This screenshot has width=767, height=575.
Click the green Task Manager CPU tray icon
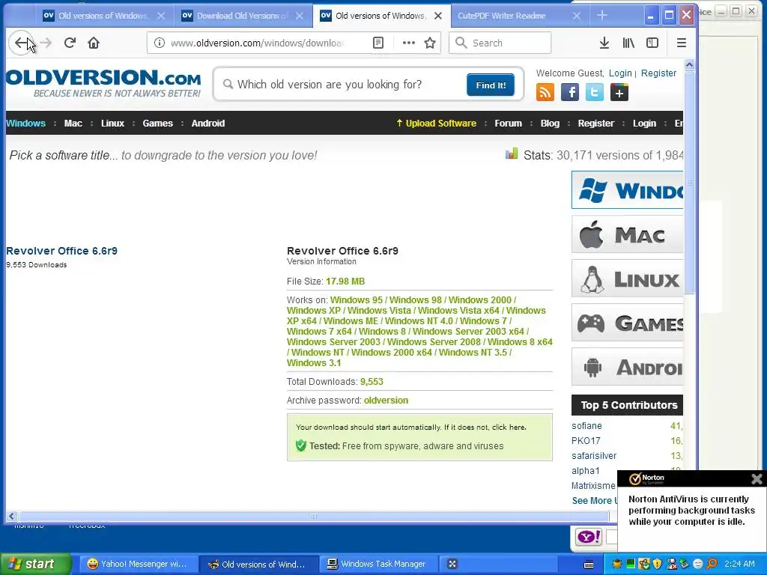pyautogui.click(x=631, y=564)
